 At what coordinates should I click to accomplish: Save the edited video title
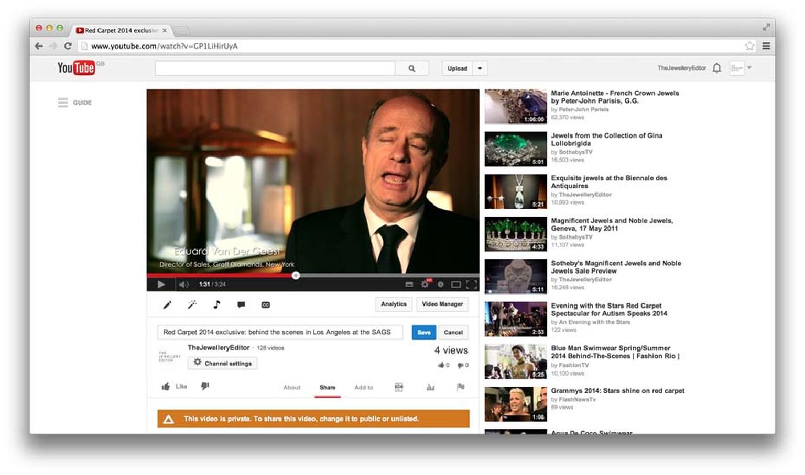(424, 332)
